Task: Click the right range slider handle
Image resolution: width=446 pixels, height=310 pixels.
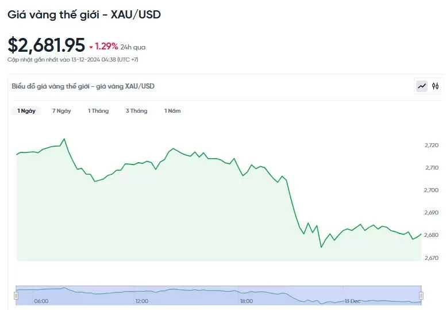Action: 421,295
